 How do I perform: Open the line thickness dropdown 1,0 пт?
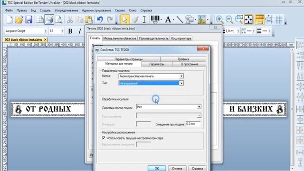click(x=238, y=31)
